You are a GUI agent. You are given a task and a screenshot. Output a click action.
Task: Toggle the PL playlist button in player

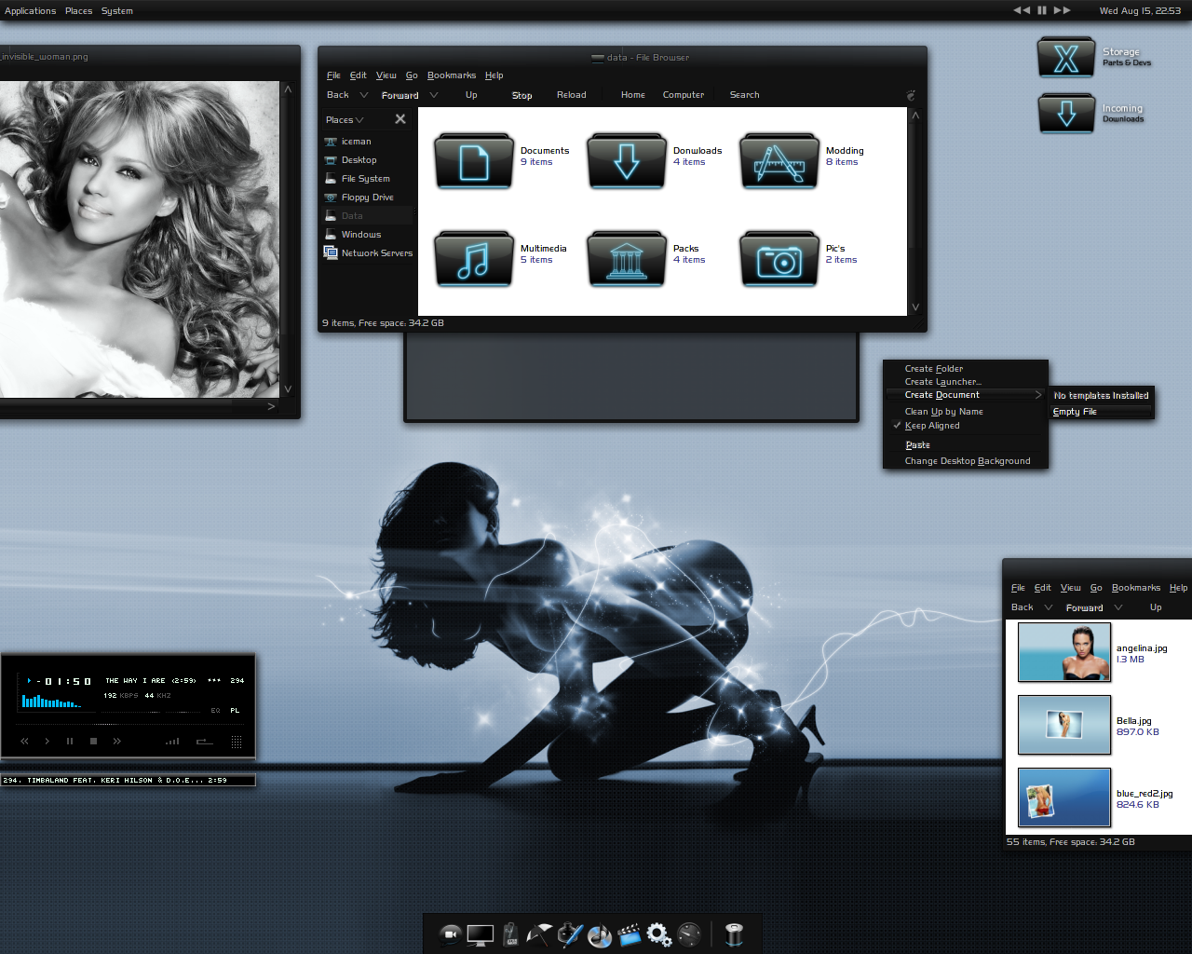235,711
